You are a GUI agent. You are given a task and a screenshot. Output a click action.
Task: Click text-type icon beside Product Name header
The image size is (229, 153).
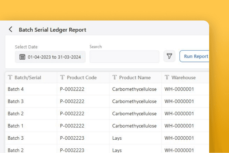tap(114, 77)
